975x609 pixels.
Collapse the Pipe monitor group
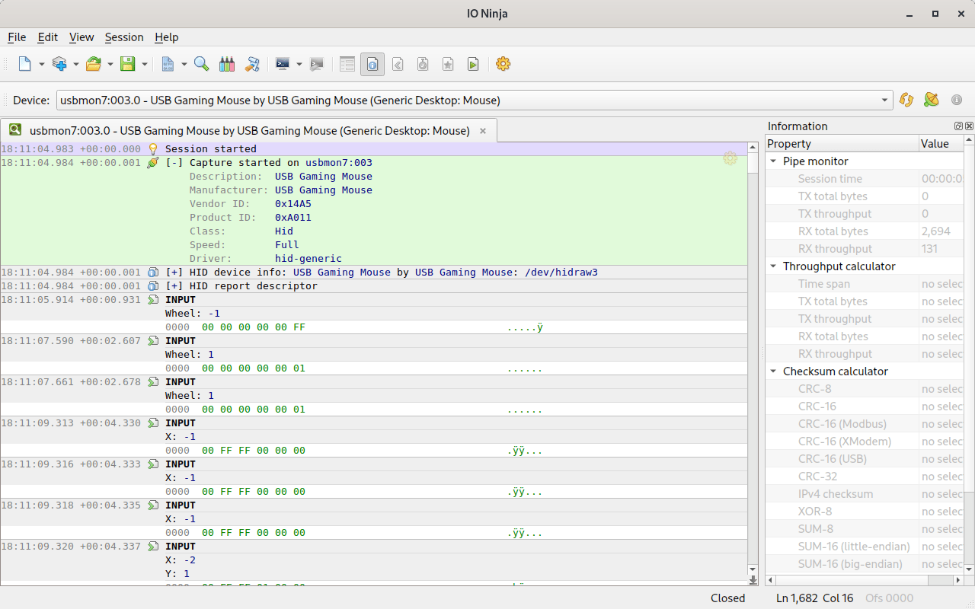pyautogui.click(x=774, y=161)
